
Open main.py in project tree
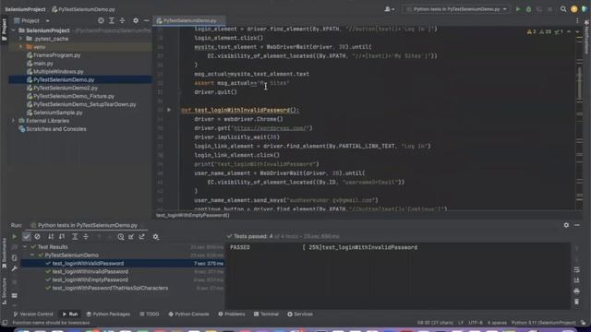(x=43, y=64)
